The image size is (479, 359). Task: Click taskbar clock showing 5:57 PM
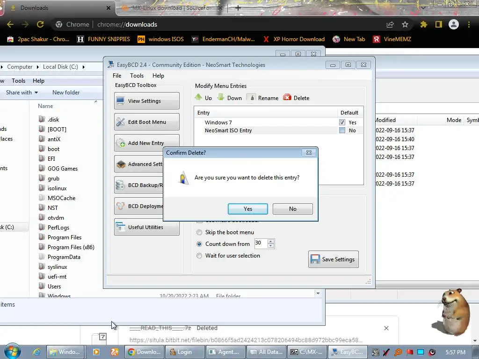(x=455, y=352)
